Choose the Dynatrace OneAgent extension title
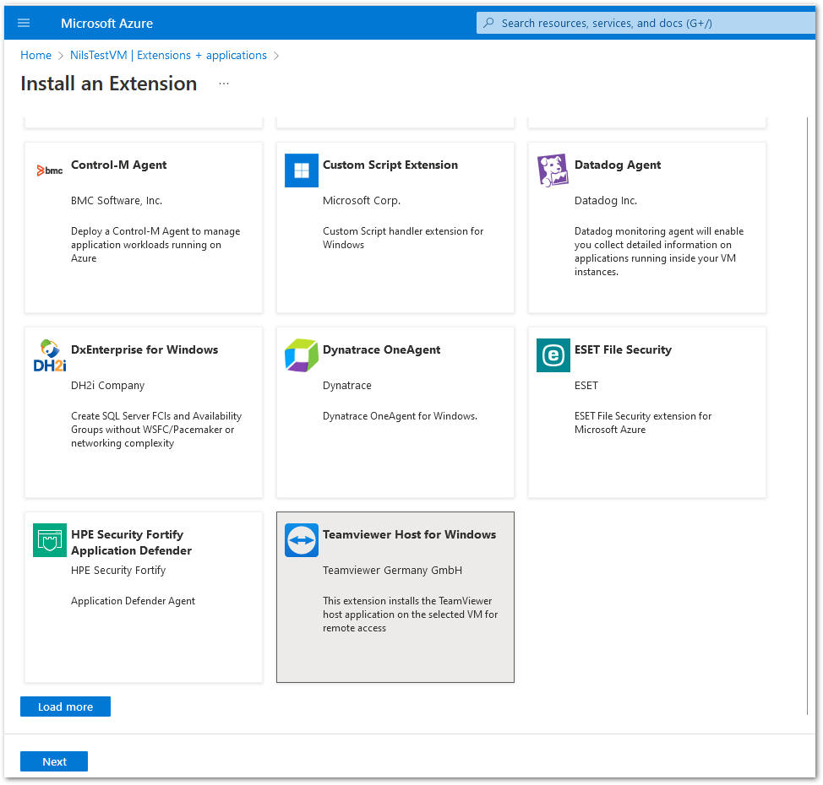The width and height of the screenshot is (823, 785). click(381, 349)
